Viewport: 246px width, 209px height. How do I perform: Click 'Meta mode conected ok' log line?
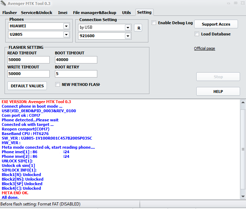coord(48,147)
